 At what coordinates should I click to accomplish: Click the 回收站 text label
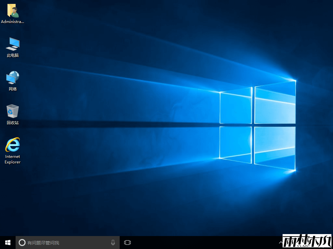tap(13, 123)
